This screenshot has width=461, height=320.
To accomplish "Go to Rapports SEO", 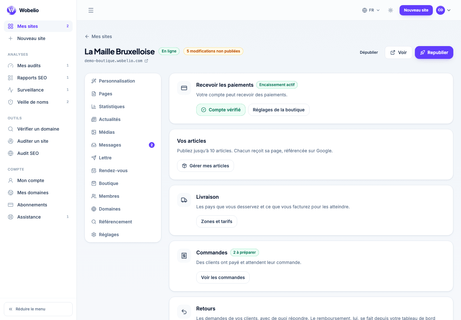I will (38, 78).
